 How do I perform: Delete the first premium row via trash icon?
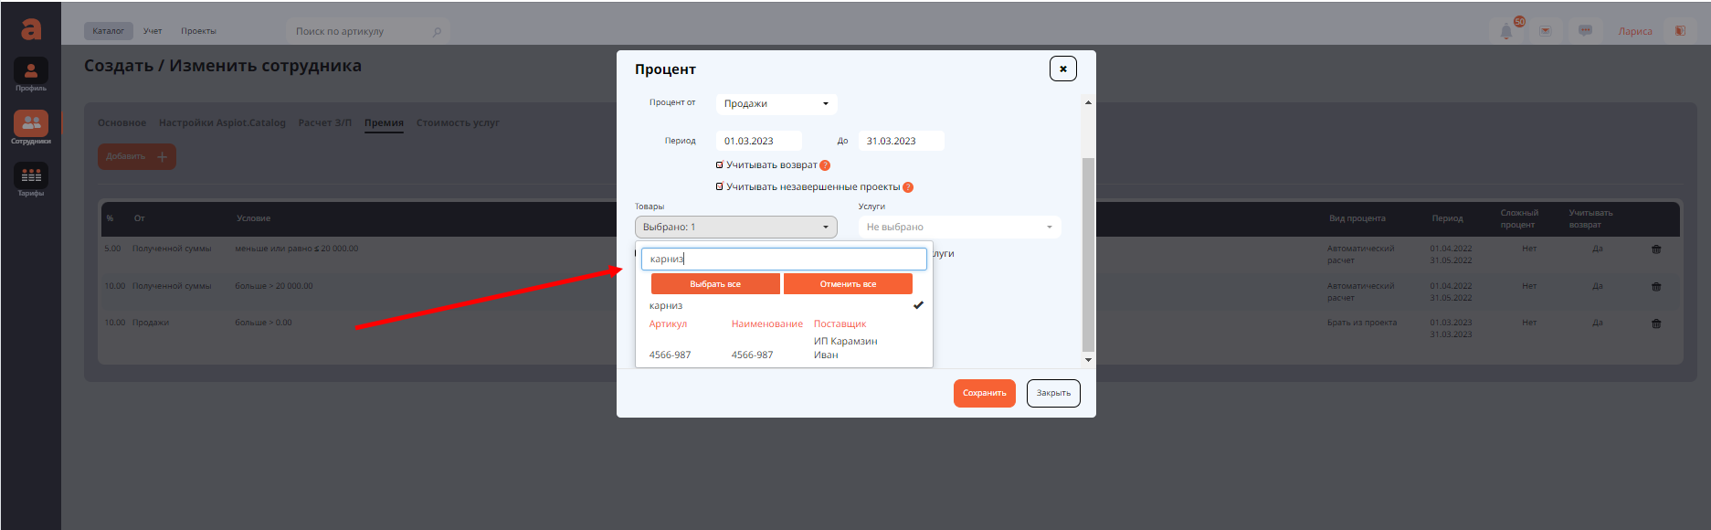click(x=1656, y=249)
